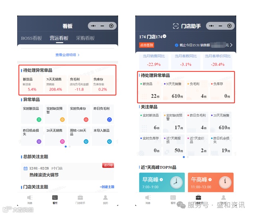Open sales detail arrow after 销售额
Image resolution: width=253 pixels, height=215 pixels.
pyautogui.click(x=231, y=45)
